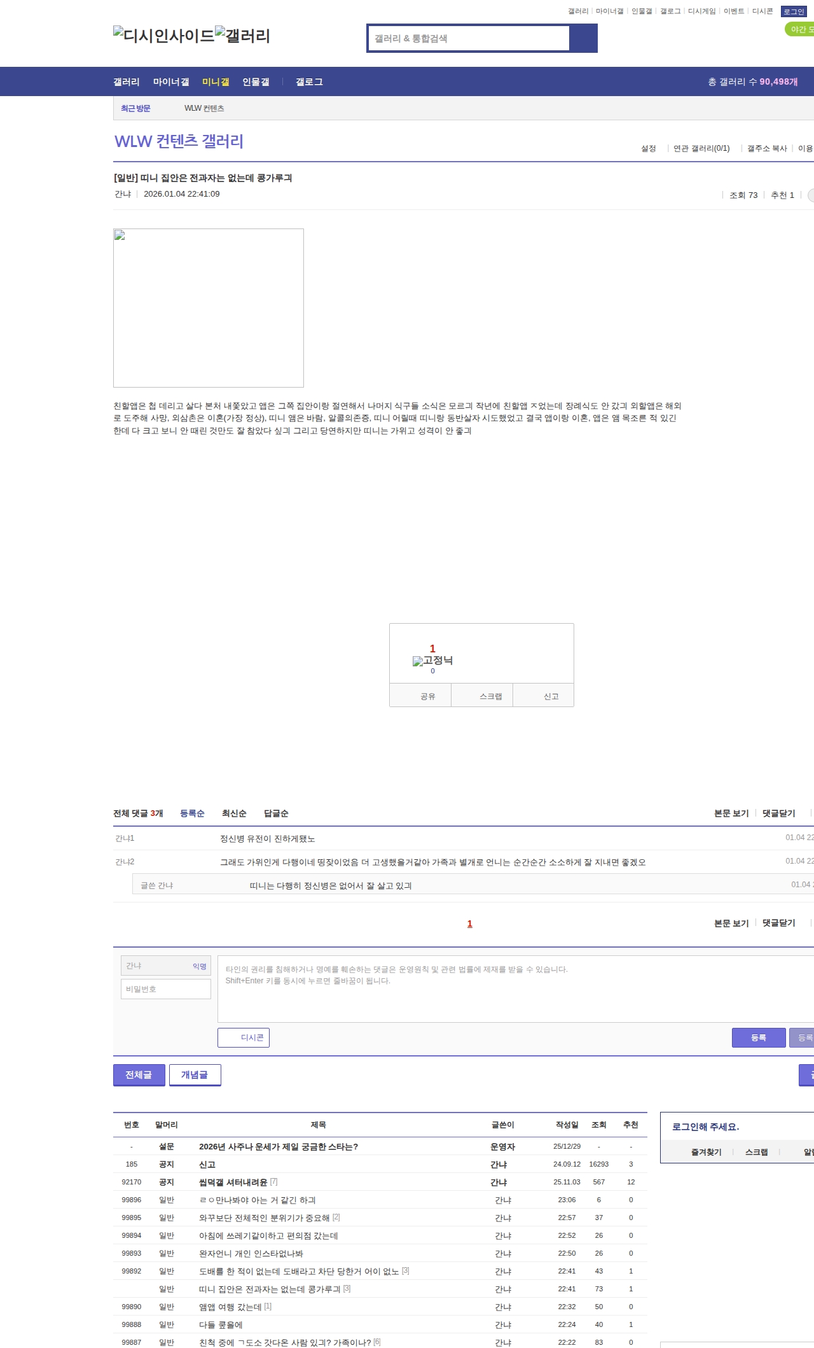
Task: Sort comments by 최신순
Action: point(234,813)
